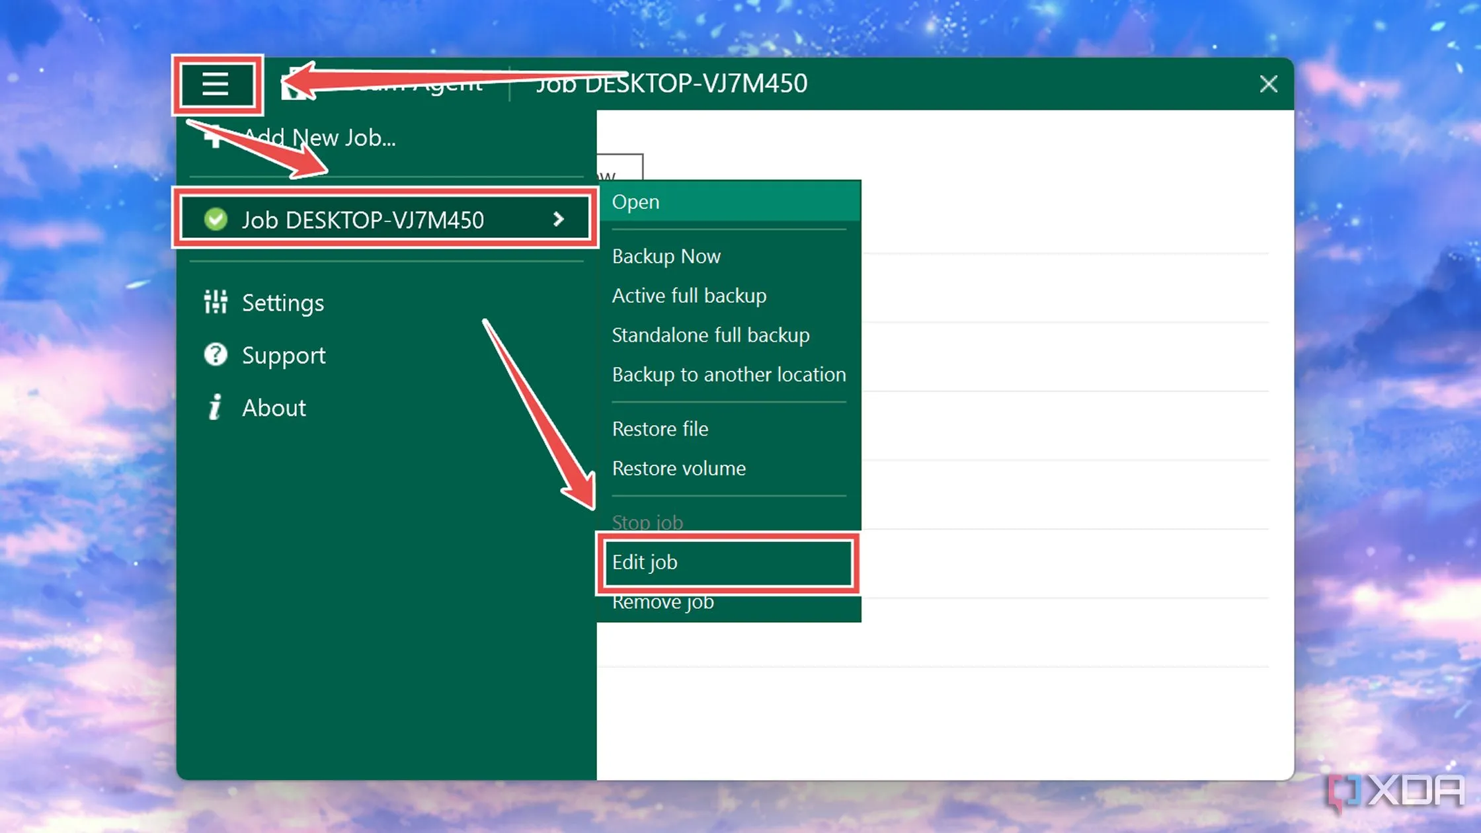The image size is (1481, 833).
Task: Choose Backup Now from the submenu
Action: 666,257
